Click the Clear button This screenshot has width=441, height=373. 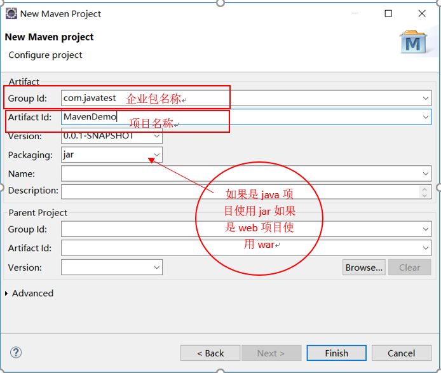click(409, 268)
